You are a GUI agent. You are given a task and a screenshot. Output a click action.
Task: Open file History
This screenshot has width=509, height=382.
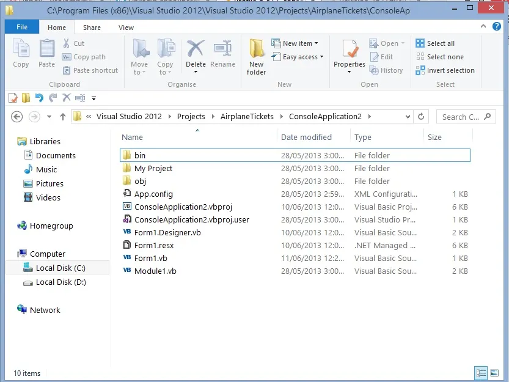point(386,70)
